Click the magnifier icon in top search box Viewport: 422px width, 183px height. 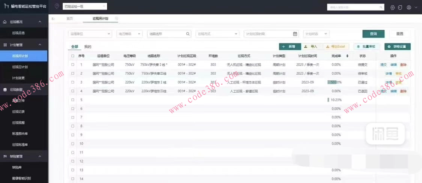pos(381,7)
